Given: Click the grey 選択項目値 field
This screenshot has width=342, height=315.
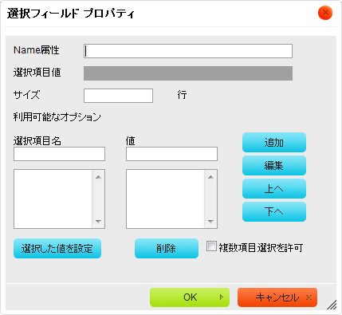Looking at the screenshot, I should click(188, 73).
